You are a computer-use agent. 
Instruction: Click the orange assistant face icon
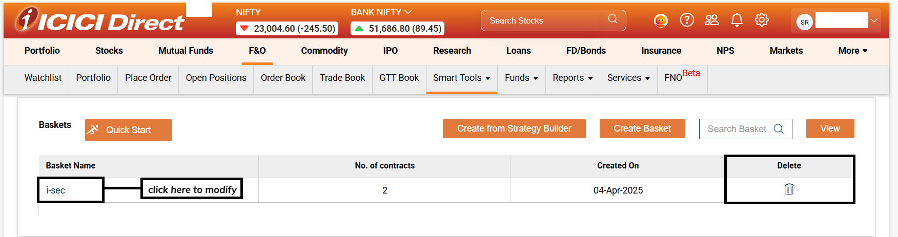pyautogui.click(x=661, y=20)
